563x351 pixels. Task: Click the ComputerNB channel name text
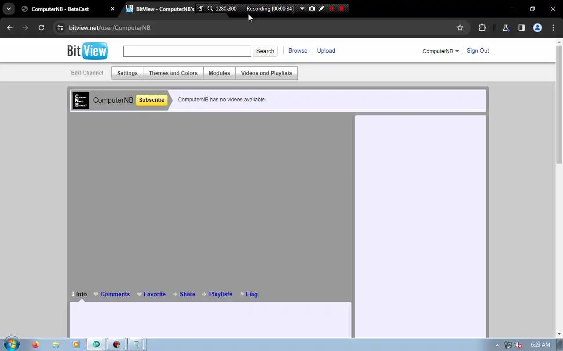[x=113, y=100]
